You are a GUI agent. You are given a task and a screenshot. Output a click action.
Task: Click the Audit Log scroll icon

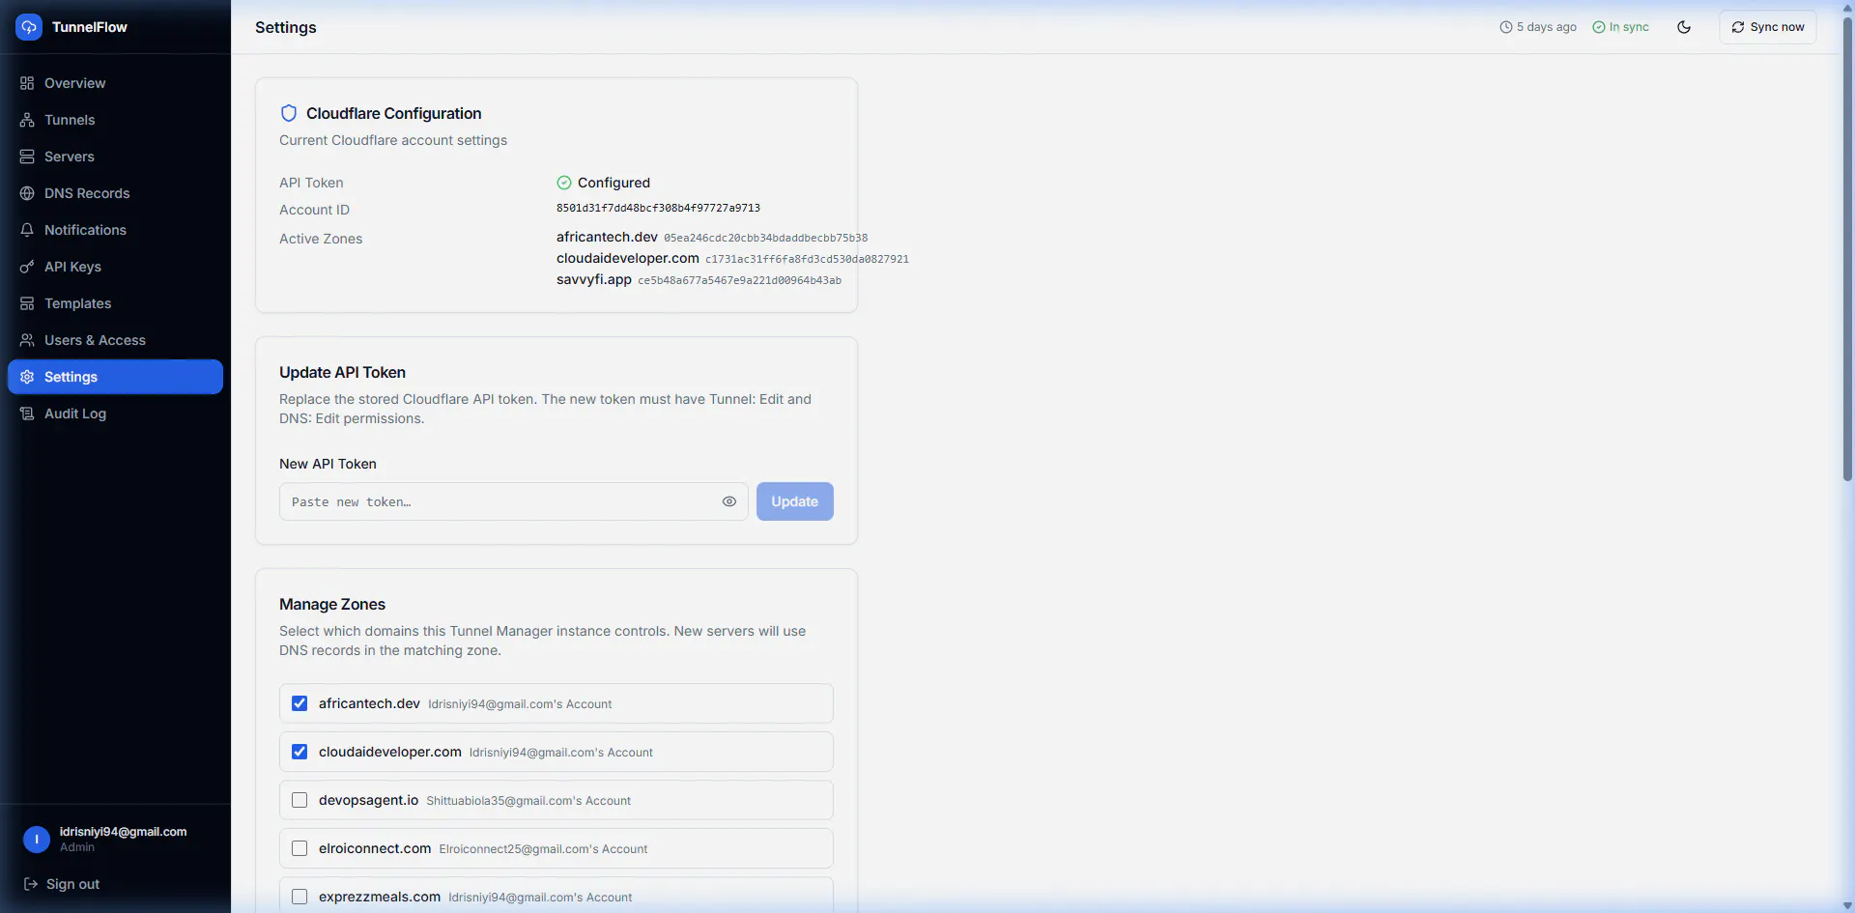[27, 414]
